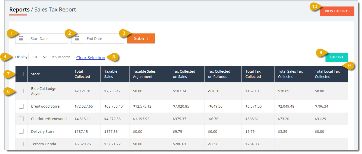The image size is (362, 154).
Task: Click the Of 5 Records count text
Action: [x=60, y=57]
